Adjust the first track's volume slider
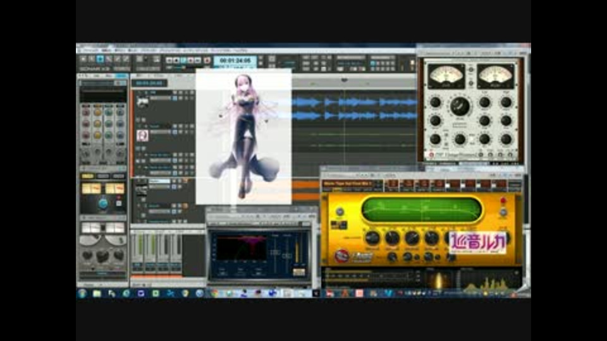 click(161, 99)
